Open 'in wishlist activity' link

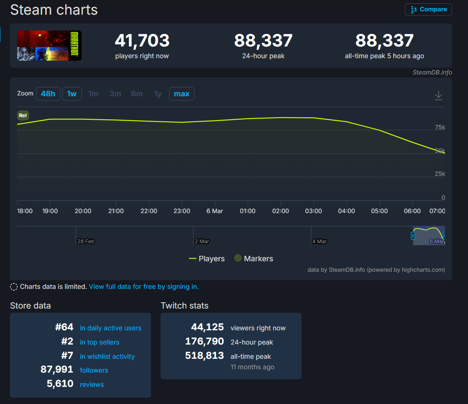point(107,357)
